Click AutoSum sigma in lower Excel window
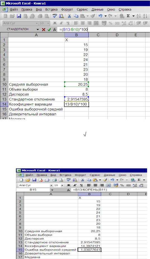The height and width of the screenshot is (259, 150). coord(139,180)
